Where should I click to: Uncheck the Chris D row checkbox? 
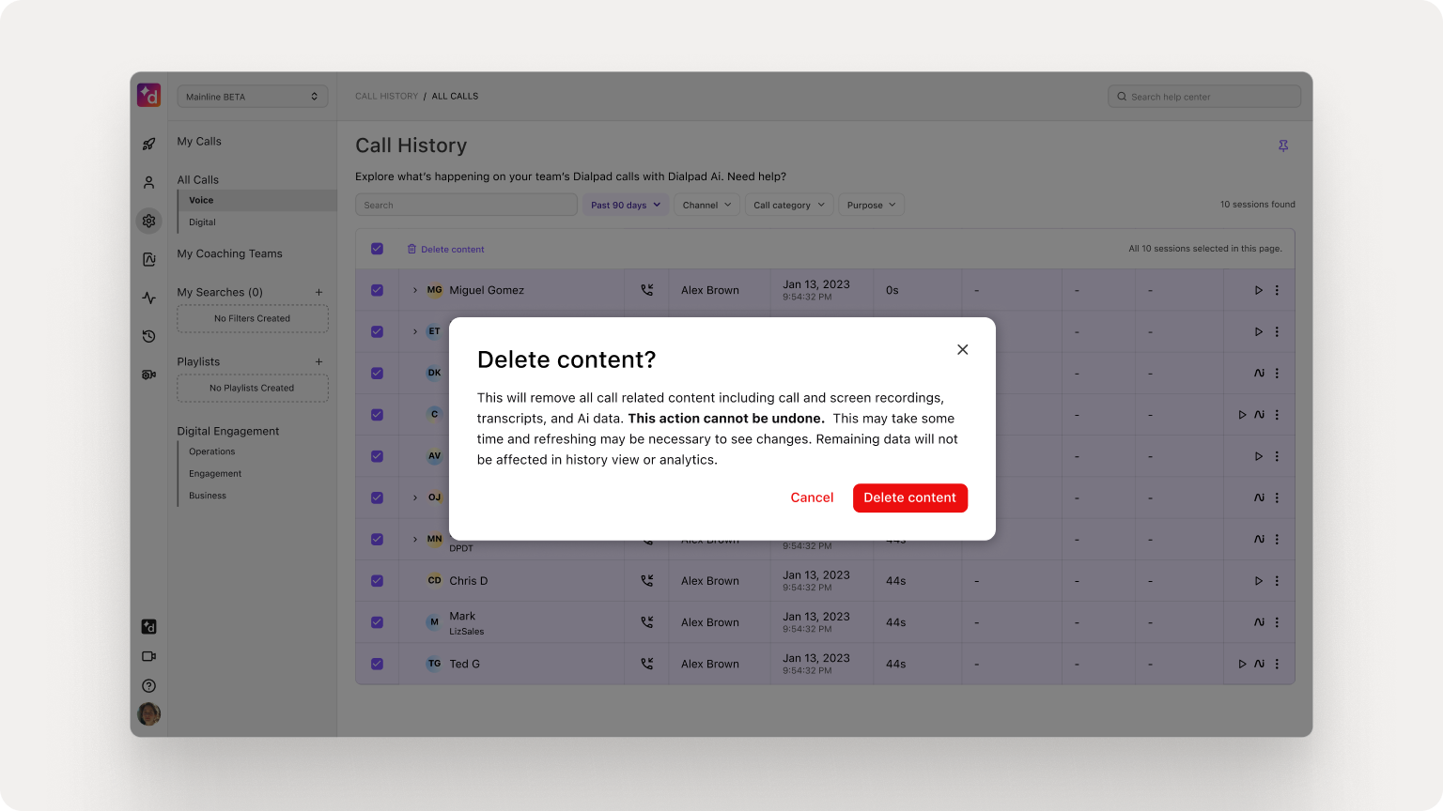[x=377, y=581]
